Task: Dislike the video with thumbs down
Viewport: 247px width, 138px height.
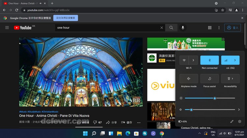Action: 95,122
